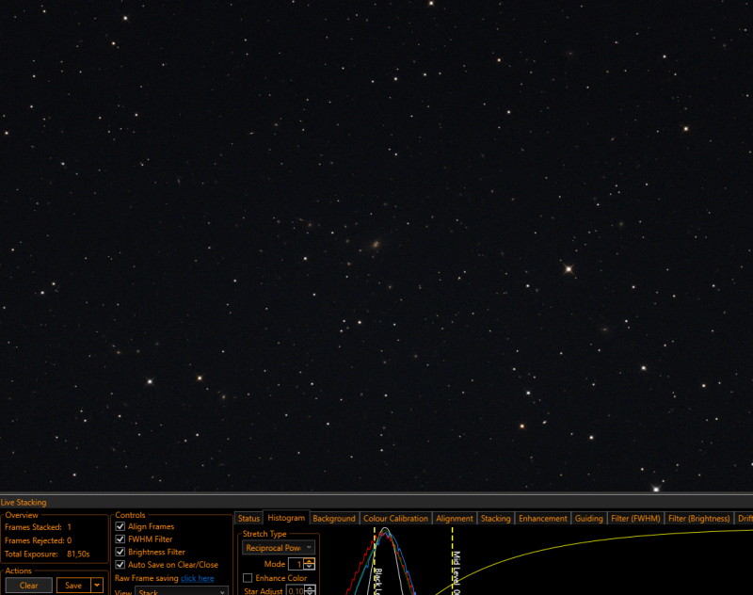Click the Total Exposure value 81,50s
The height and width of the screenshot is (595, 753).
pyautogui.click(x=78, y=554)
